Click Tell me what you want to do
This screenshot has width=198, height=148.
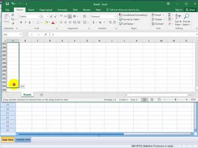(x=123, y=10)
